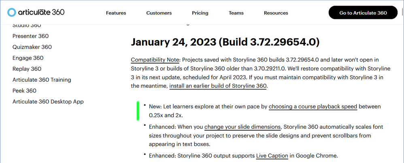Open the Compatibility Note link

pos(155,60)
